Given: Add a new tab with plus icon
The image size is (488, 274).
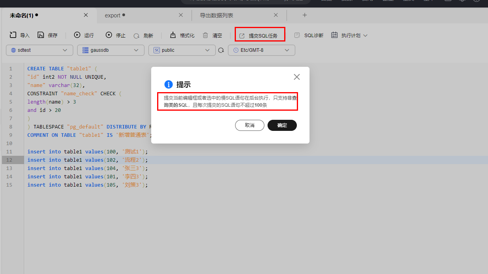Looking at the screenshot, I should (305, 15).
